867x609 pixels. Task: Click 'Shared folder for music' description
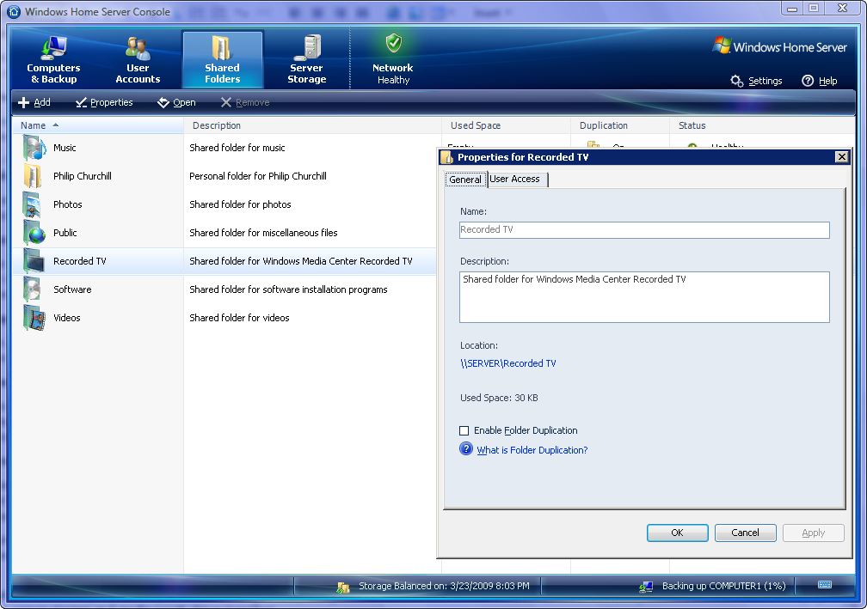[237, 148]
